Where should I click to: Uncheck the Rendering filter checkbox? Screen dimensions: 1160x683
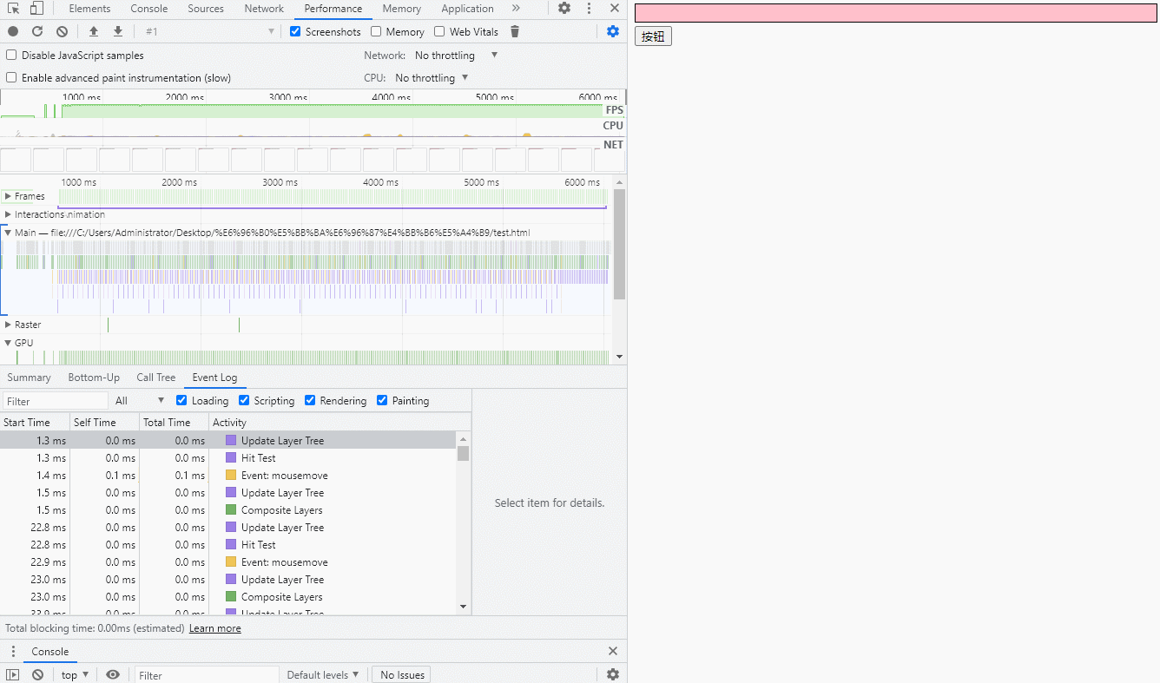tap(310, 400)
